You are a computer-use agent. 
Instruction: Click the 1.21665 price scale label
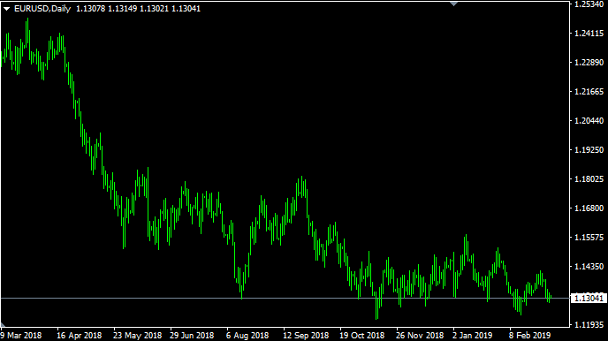tap(589, 92)
